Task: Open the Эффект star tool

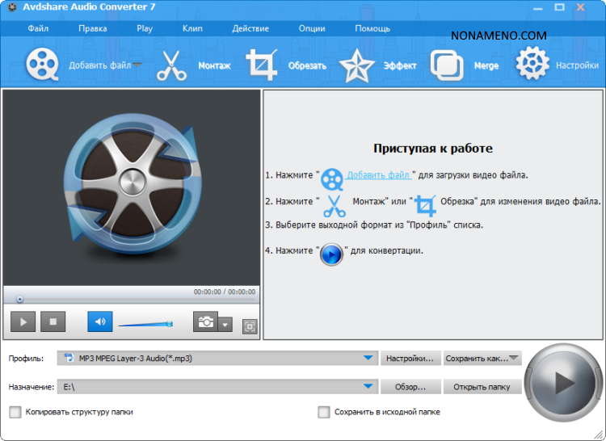Action: click(x=356, y=65)
